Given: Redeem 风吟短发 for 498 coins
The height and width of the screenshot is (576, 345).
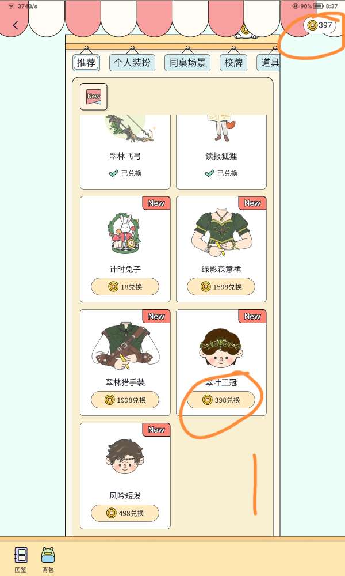Looking at the screenshot, I should (x=125, y=513).
